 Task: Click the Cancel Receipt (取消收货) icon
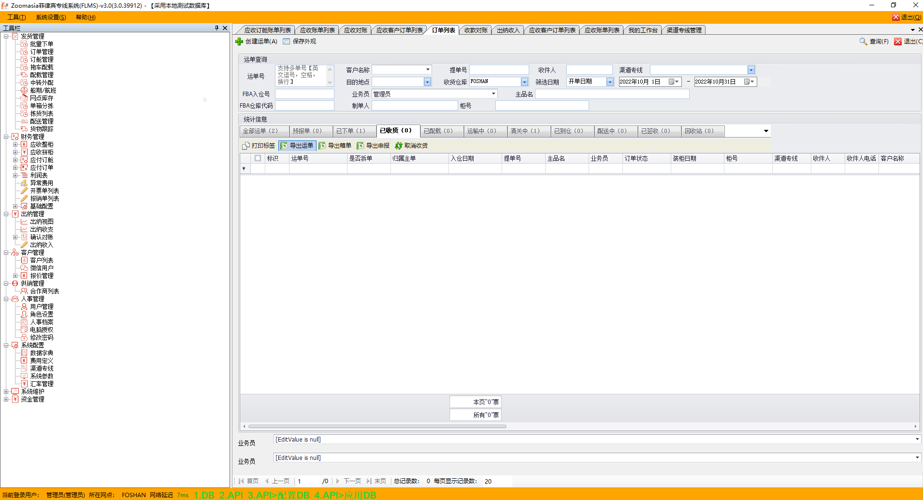pos(399,146)
